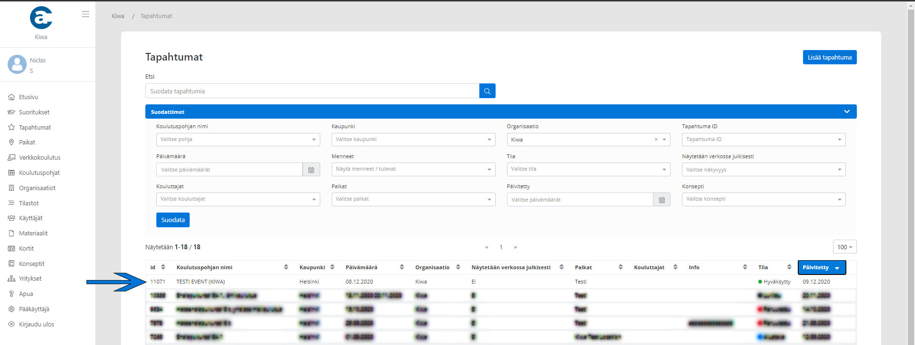The image size is (915, 345).
Task: Change page size dropdown showing 100
Action: tap(844, 247)
